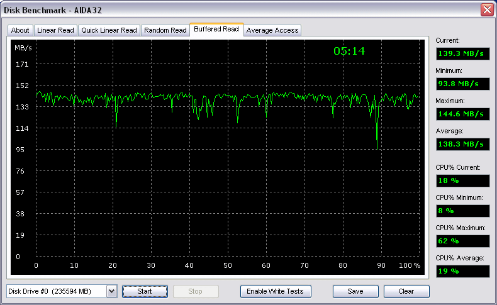The image size is (497, 305).
Task: Click the Maximum value 144.6 MB/s
Action: (x=463, y=114)
